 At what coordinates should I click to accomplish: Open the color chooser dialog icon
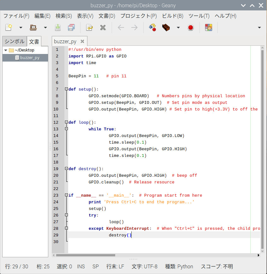(208, 27)
